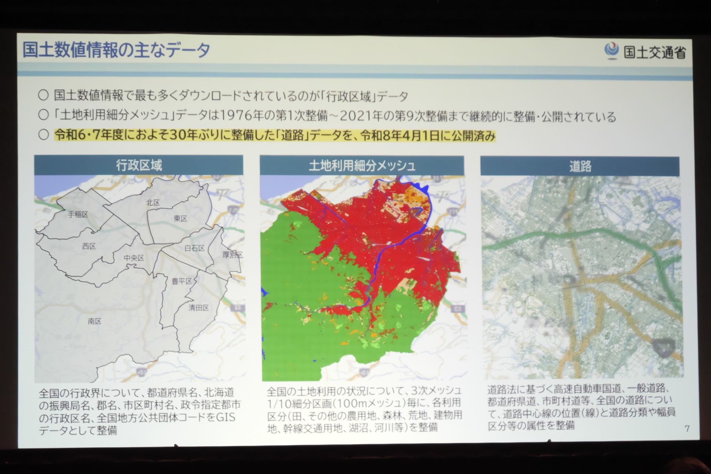
Task: Click the 厚別区 label on the map
Action: coord(232,255)
